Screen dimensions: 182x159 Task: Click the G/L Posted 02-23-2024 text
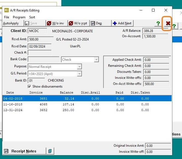73,39
